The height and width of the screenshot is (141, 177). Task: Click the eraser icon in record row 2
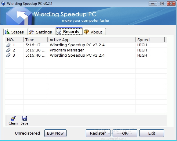coord(8,50)
